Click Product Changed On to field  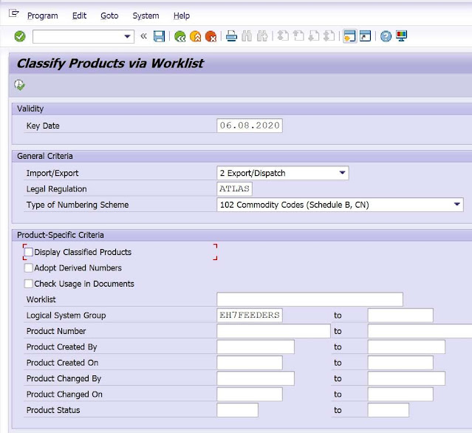pos(400,394)
